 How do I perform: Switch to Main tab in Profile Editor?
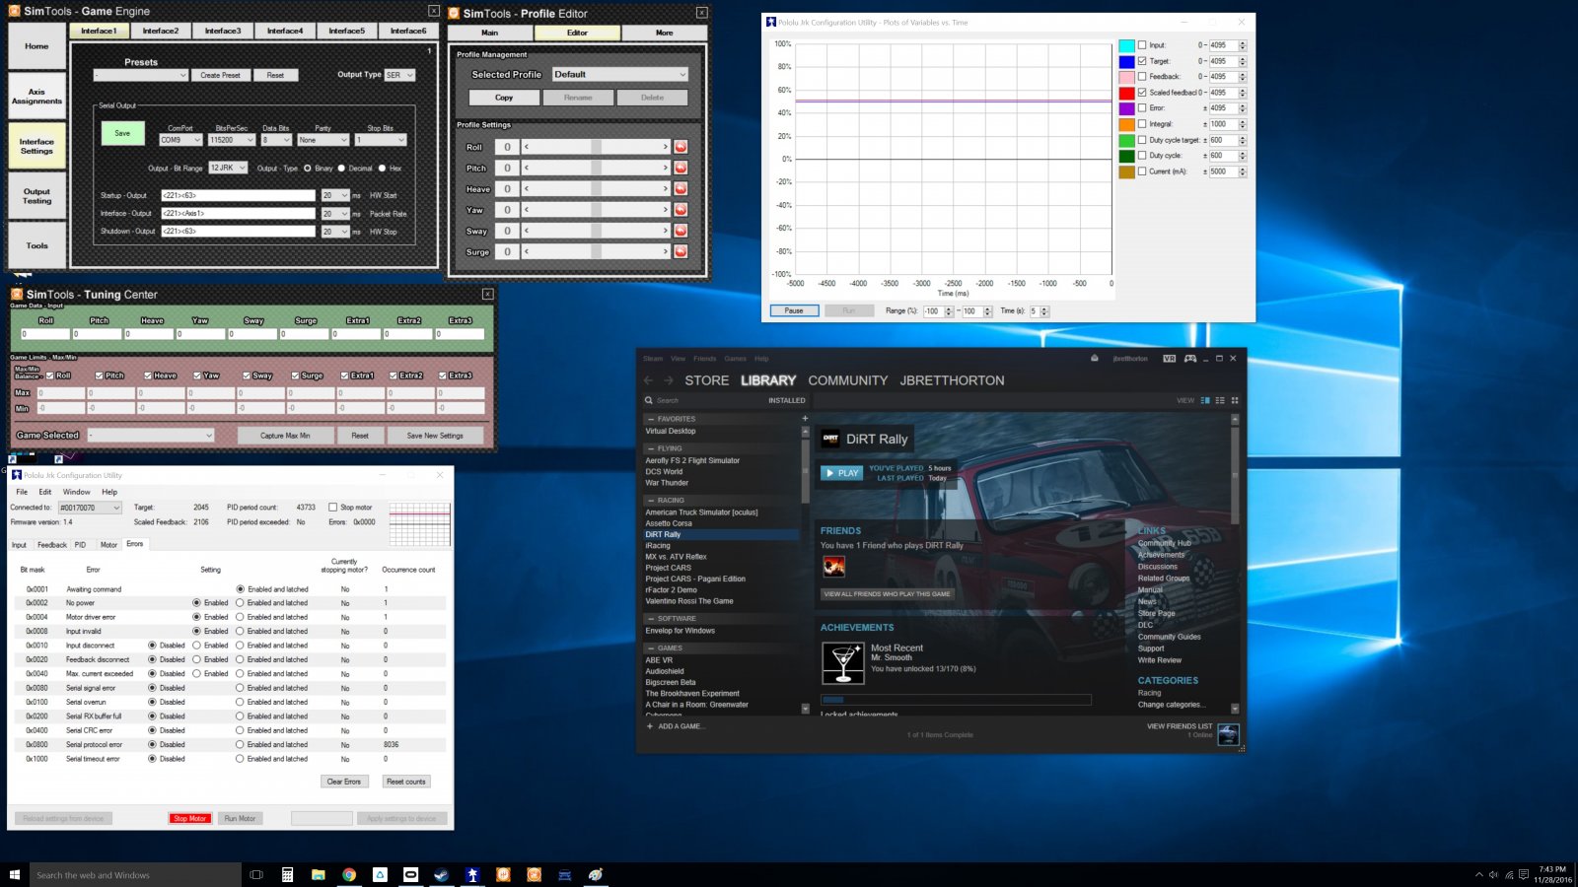click(490, 33)
